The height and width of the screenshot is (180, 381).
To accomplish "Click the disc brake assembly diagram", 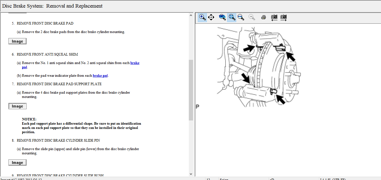I will (258, 66).
